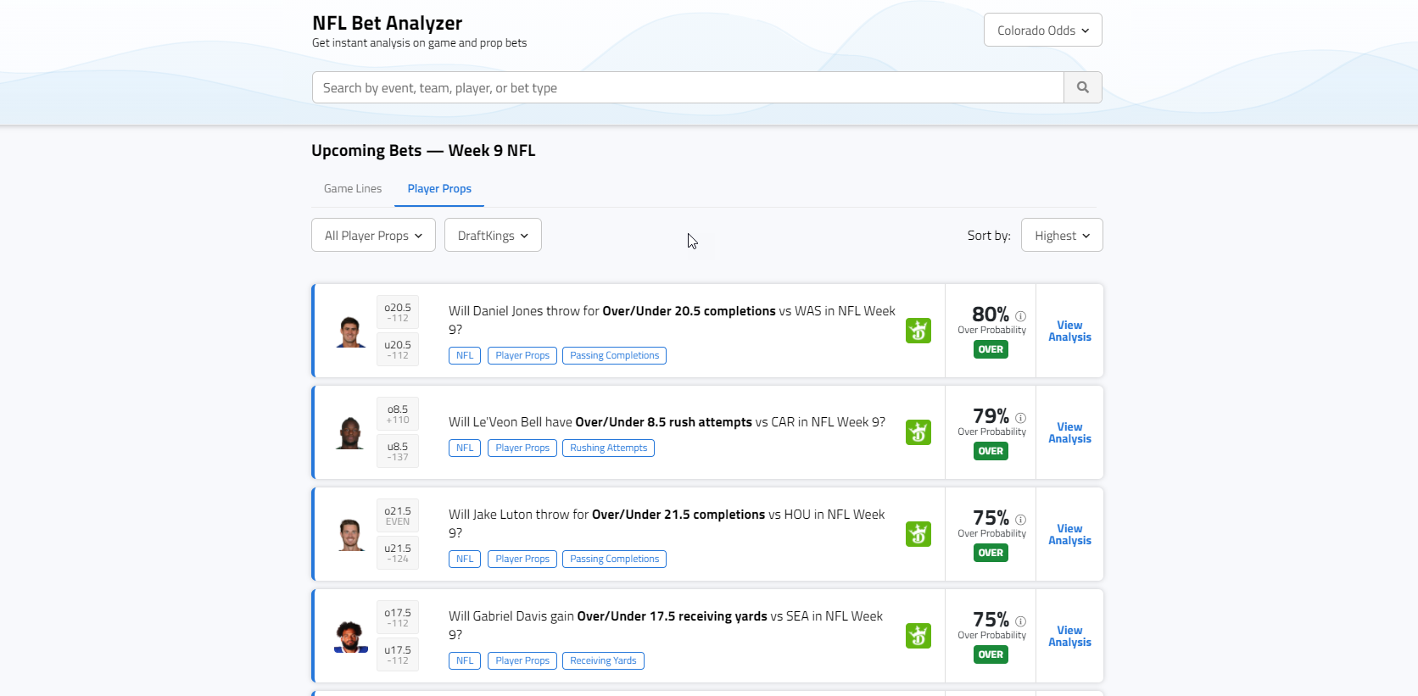
Task: Click Le'Veon Bell 8.5 rush attempts question
Action: point(667,422)
